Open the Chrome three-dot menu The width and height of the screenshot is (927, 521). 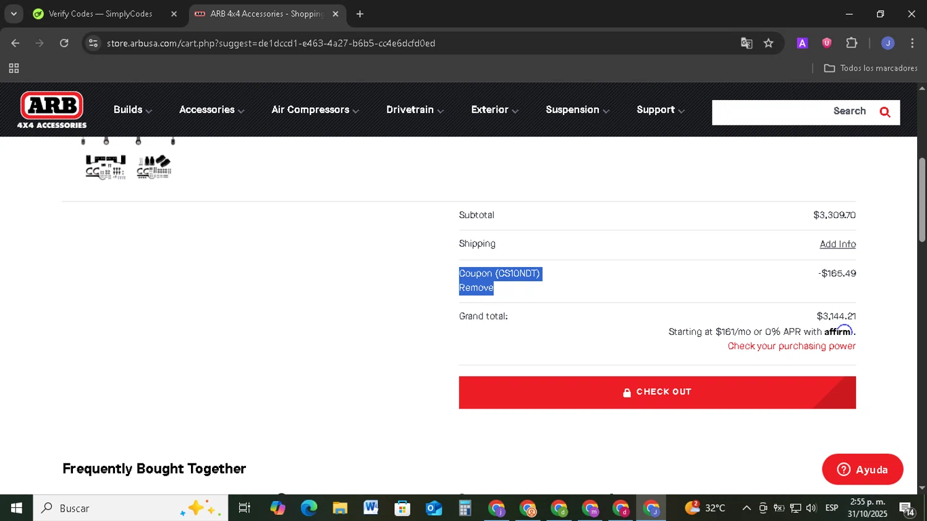click(912, 43)
